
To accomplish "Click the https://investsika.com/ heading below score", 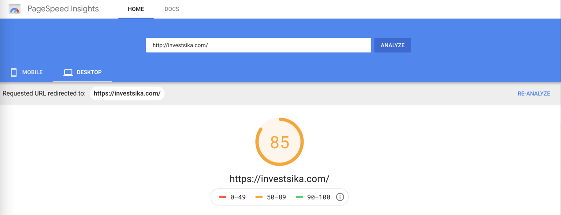I will tap(279, 179).
